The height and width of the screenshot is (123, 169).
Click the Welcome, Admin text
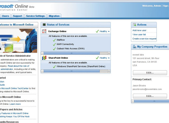[x=152, y=6]
